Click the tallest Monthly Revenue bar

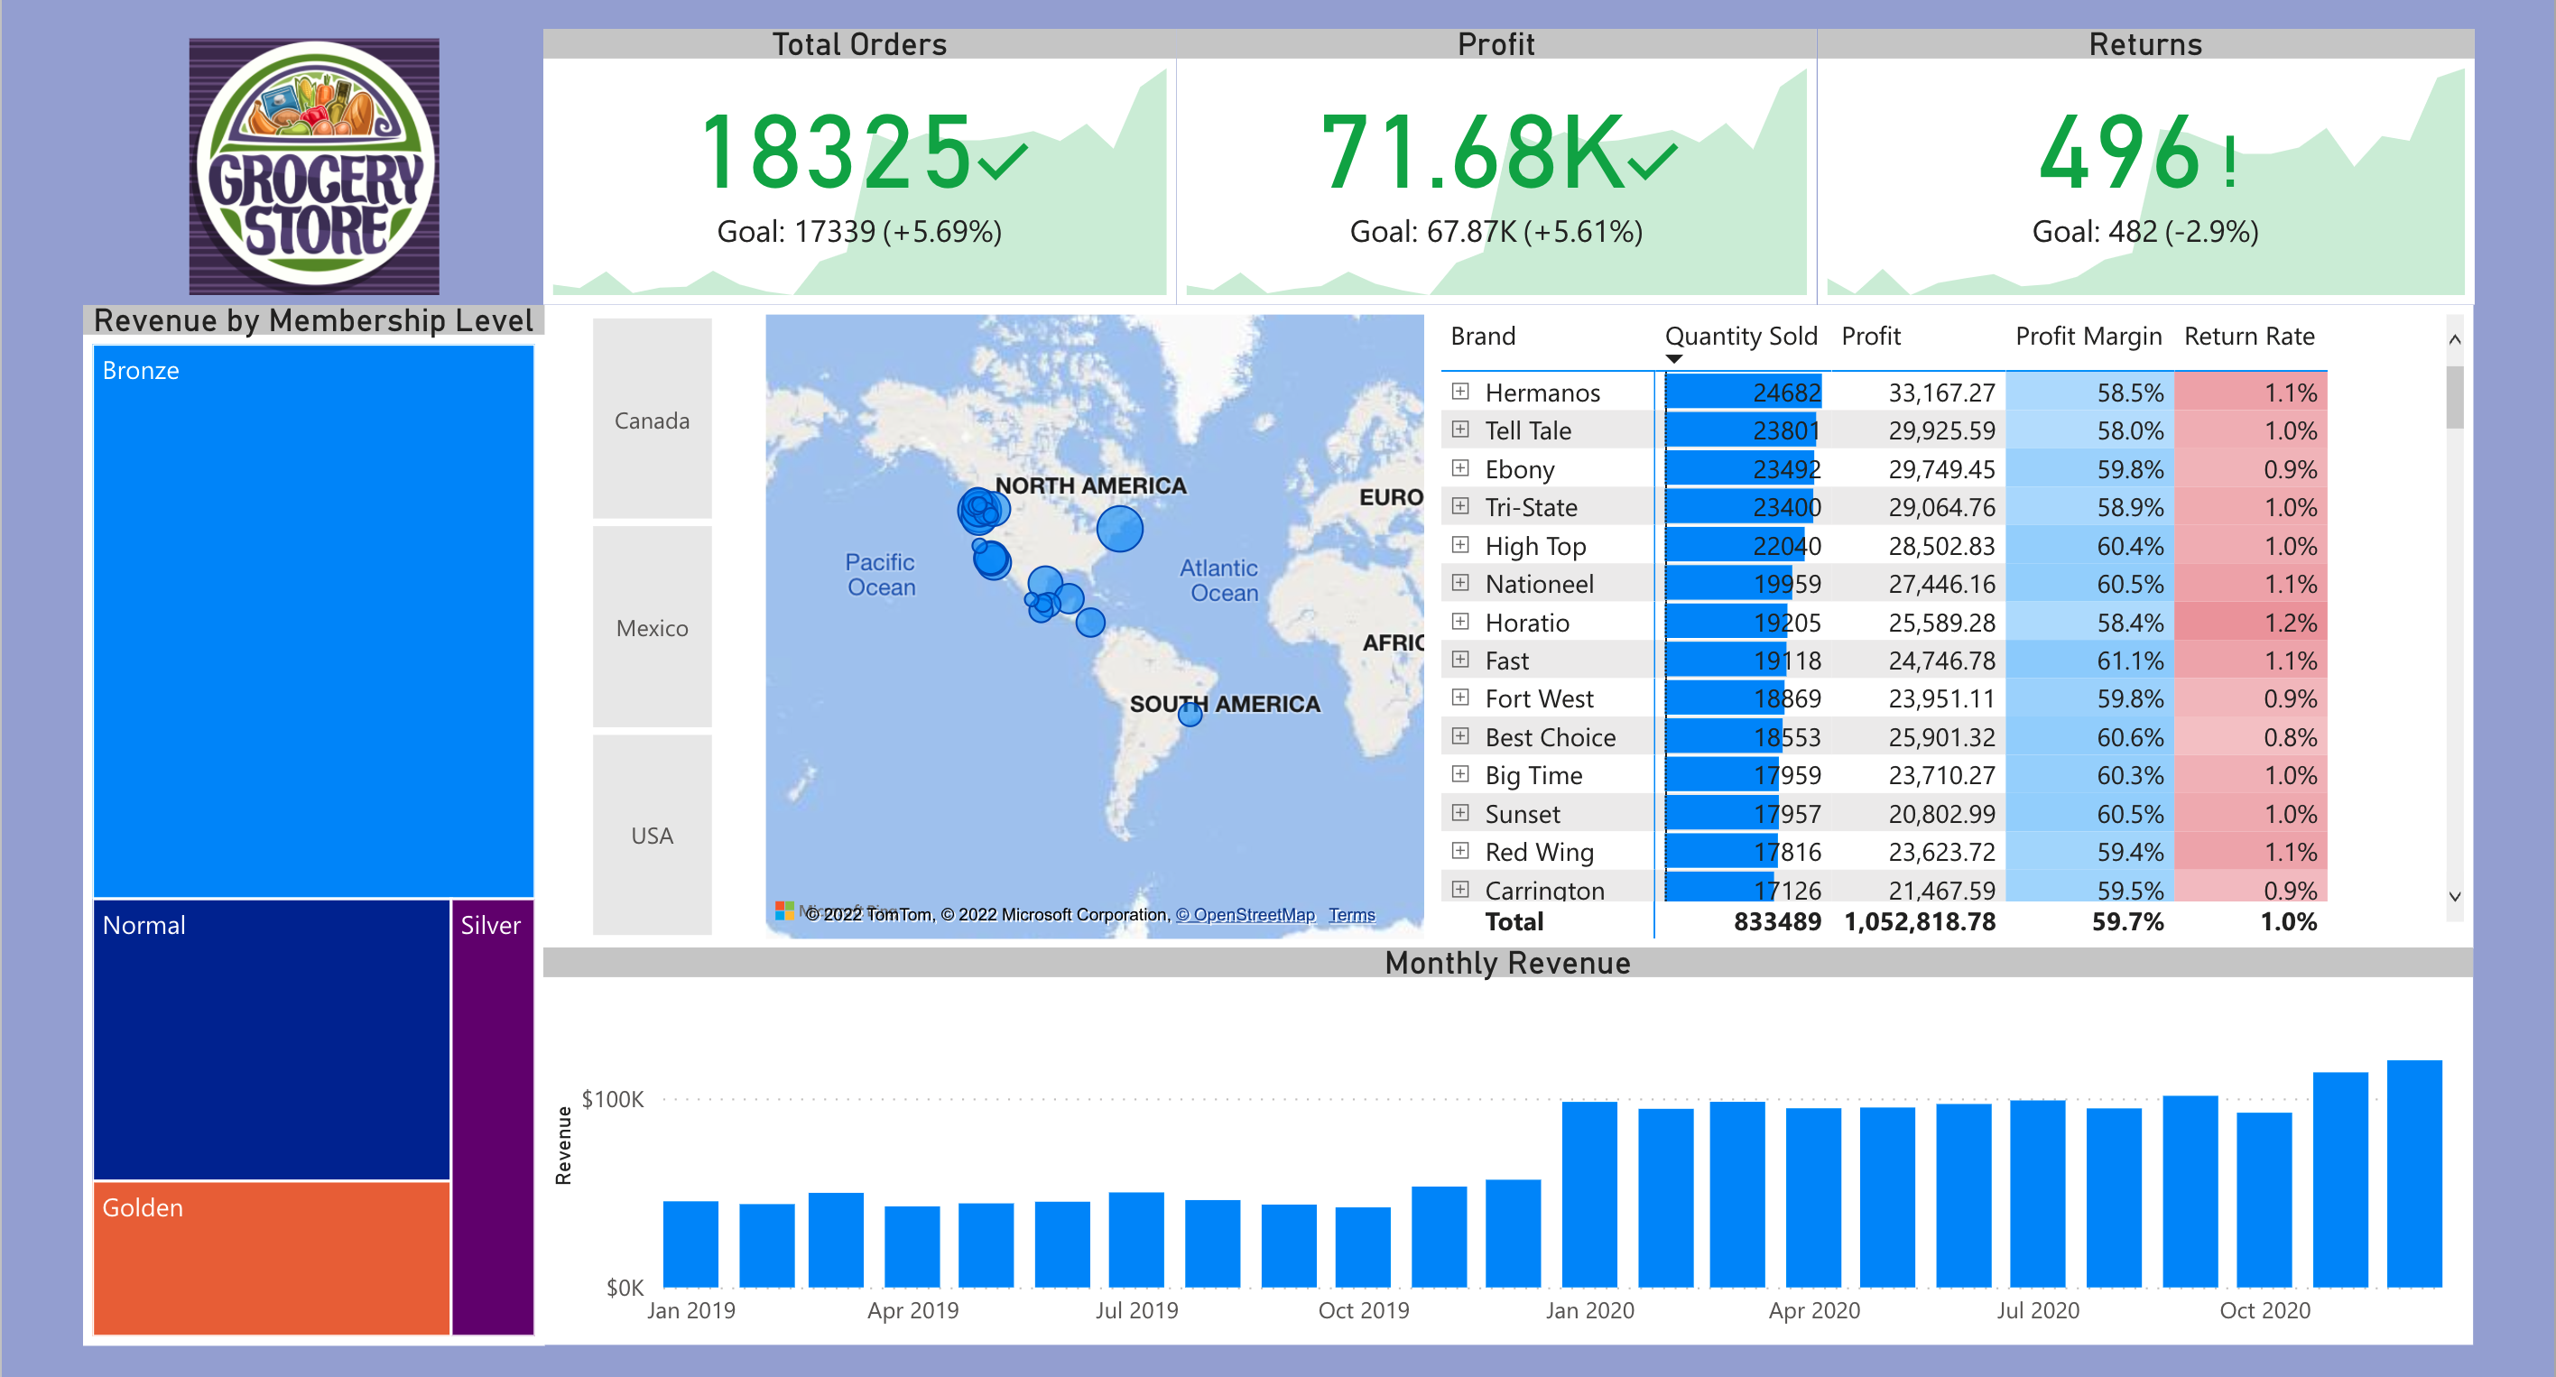click(x=2414, y=1174)
